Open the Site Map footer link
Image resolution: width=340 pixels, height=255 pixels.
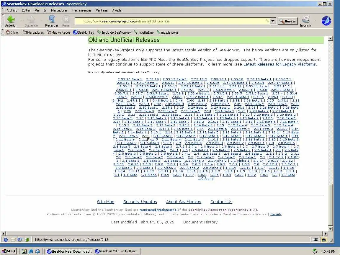tap(106, 202)
